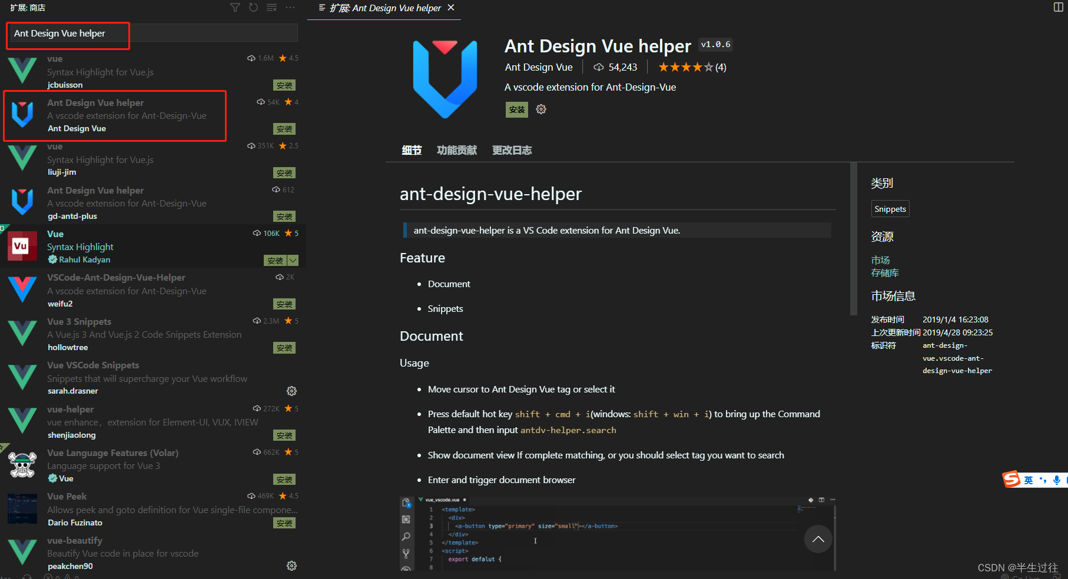Clear extension search results icon
1068x579 pixels.
(271, 7)
